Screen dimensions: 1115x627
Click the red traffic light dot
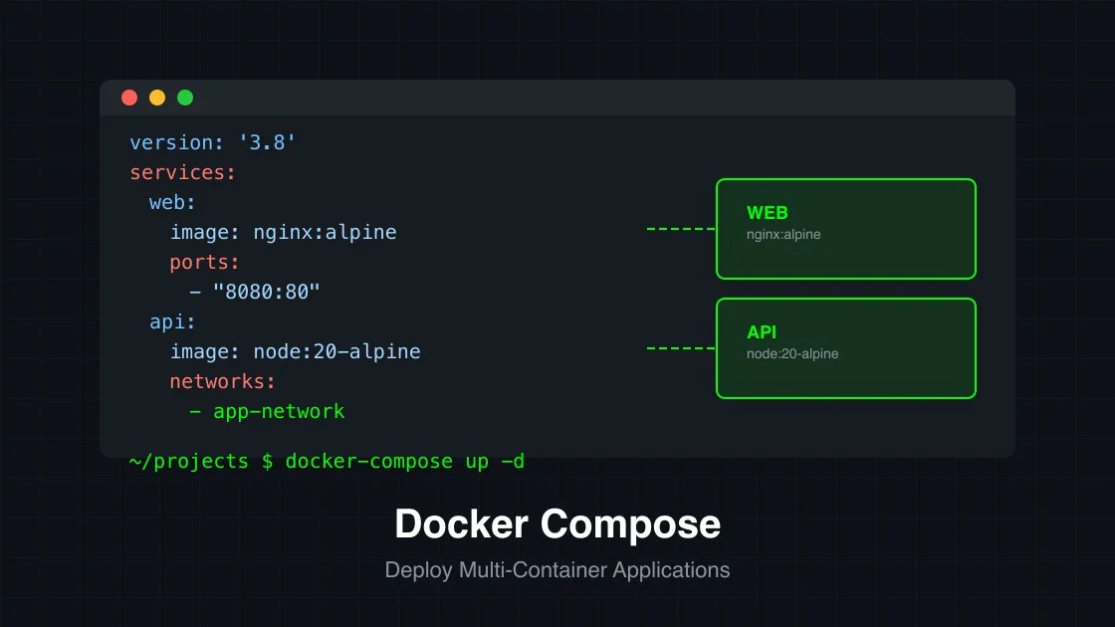coord(129,98)
